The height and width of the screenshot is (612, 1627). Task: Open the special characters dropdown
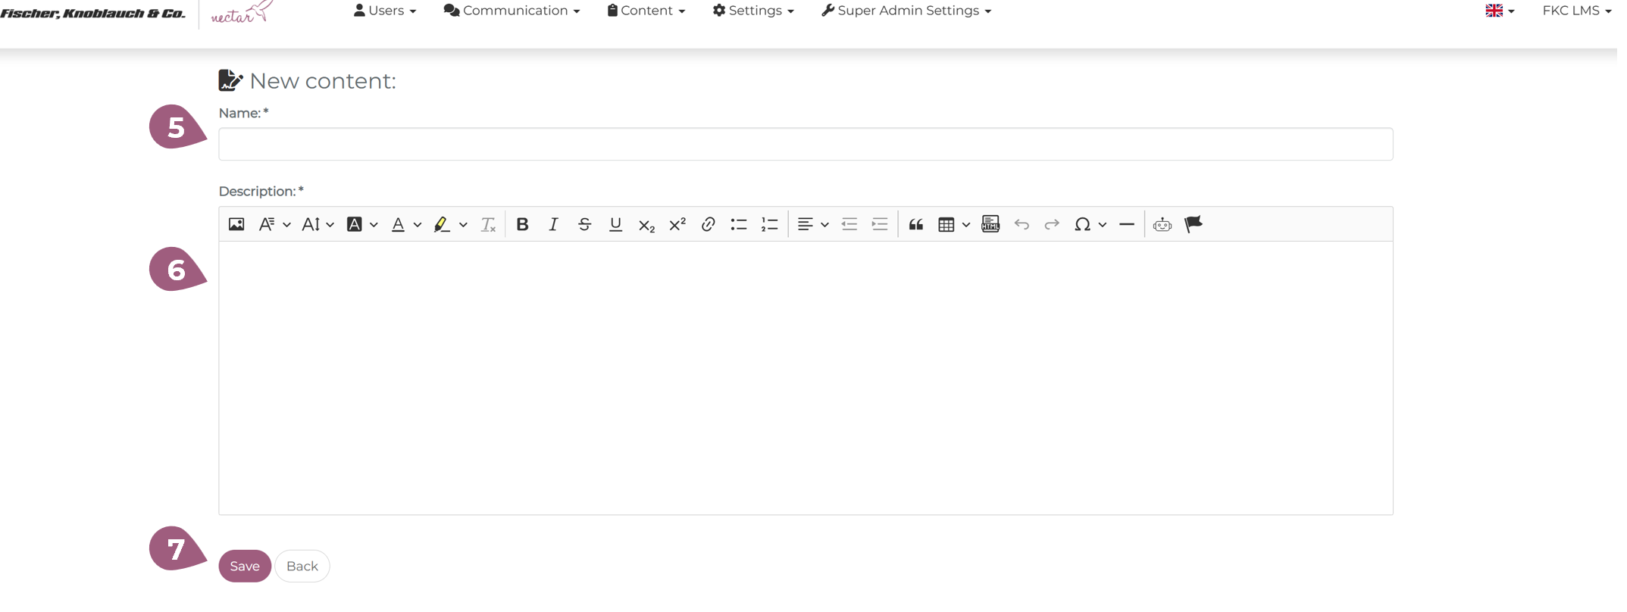click(1090, 224)
